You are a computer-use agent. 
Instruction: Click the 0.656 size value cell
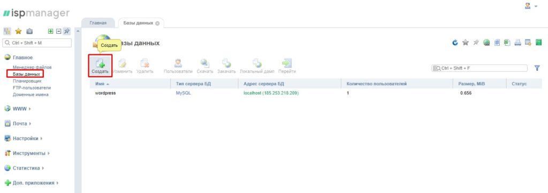(x=466, y=93)
